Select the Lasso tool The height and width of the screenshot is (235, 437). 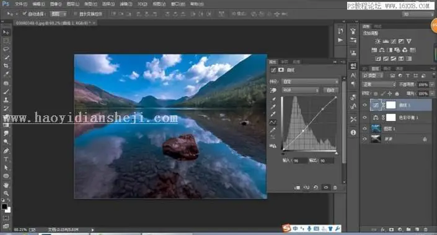(x=6, y=50)
